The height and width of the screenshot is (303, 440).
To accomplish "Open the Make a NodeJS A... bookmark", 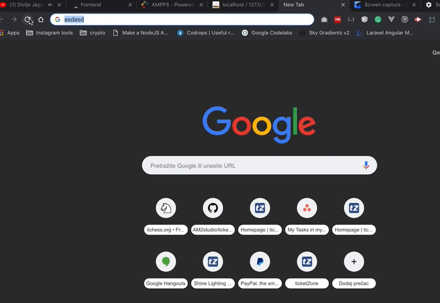I will click(x=140, y=33).
